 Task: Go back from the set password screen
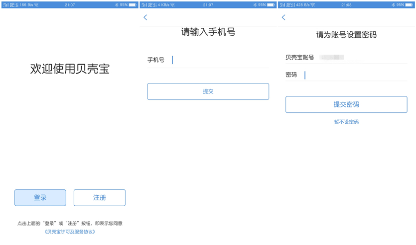pyautogui.click(x=283, y=17)
